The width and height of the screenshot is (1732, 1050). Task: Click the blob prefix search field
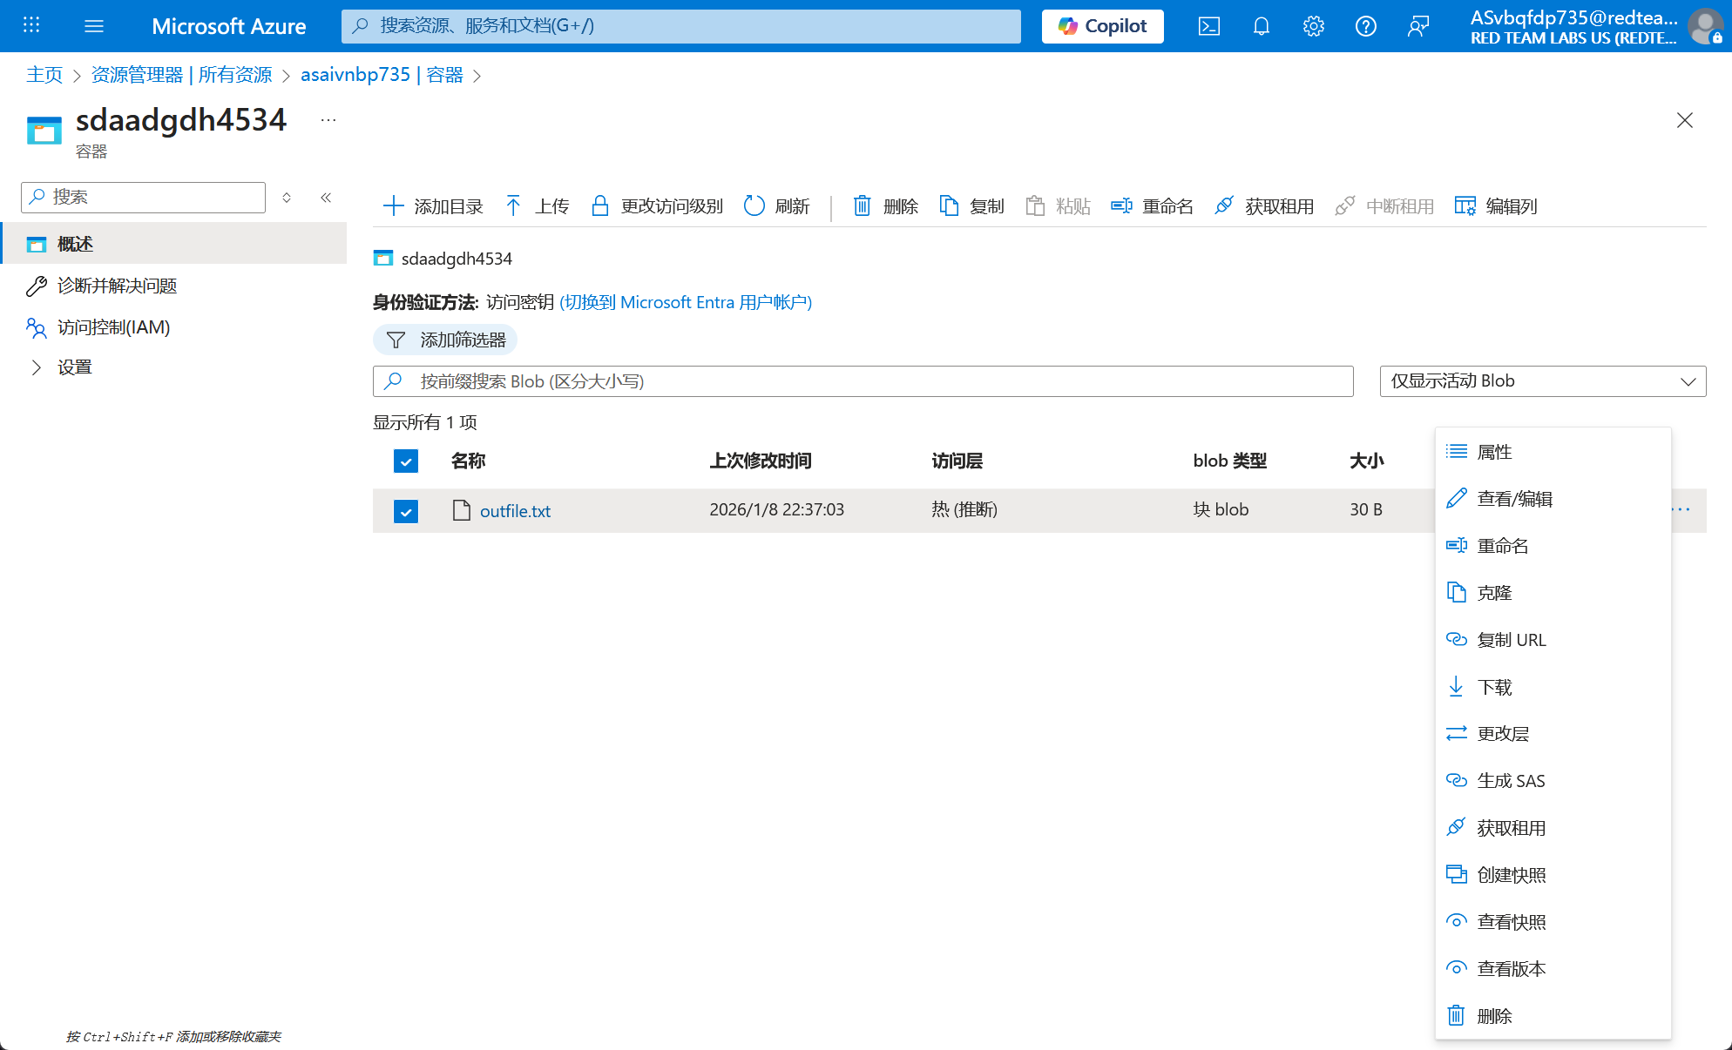point(871,381)
